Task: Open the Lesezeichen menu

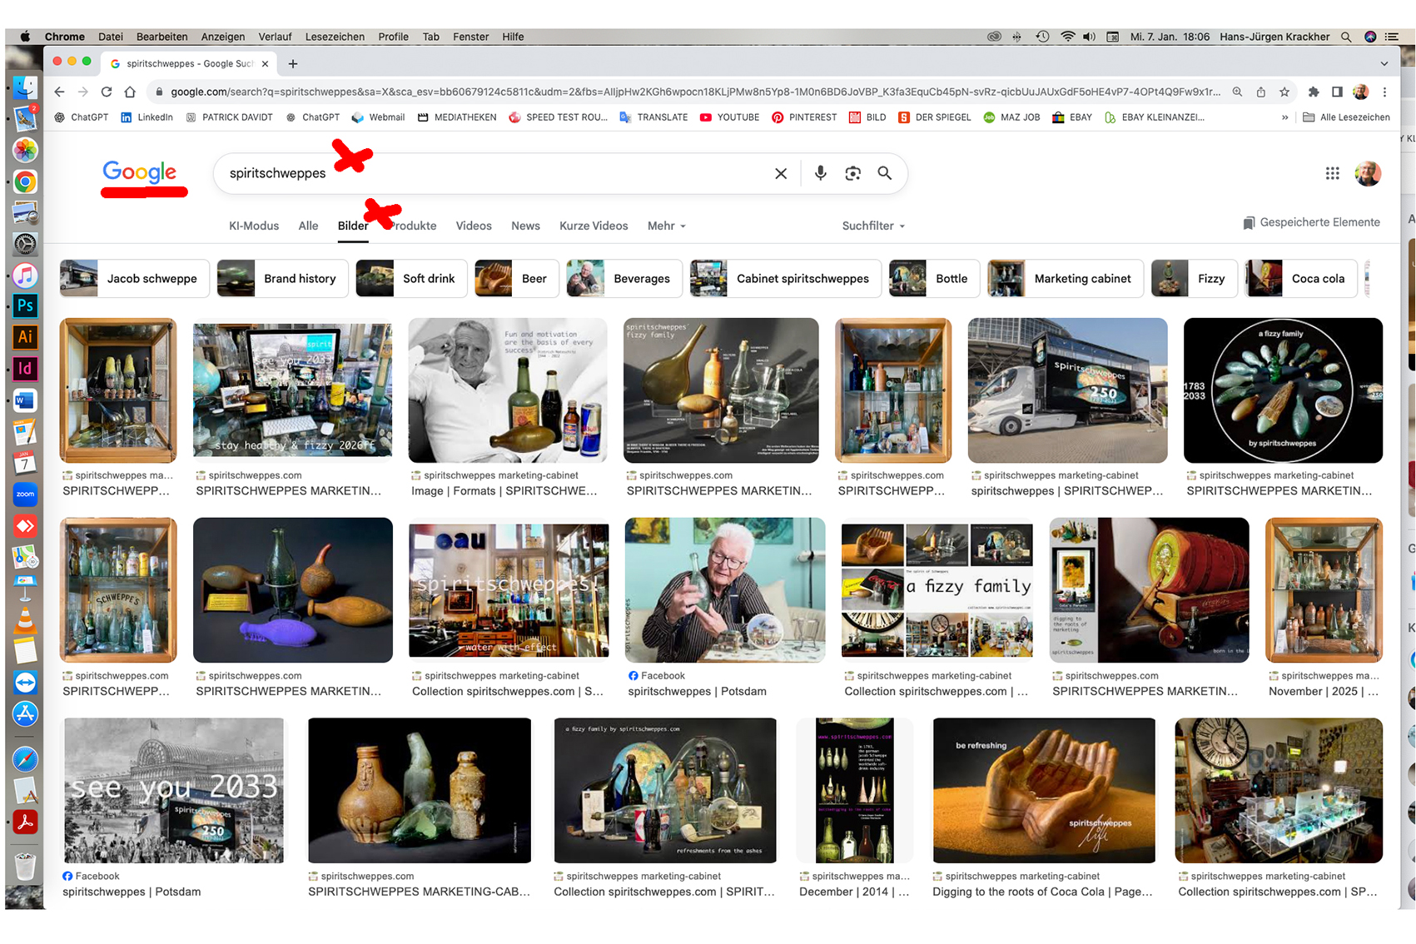Action: [335, 37]
